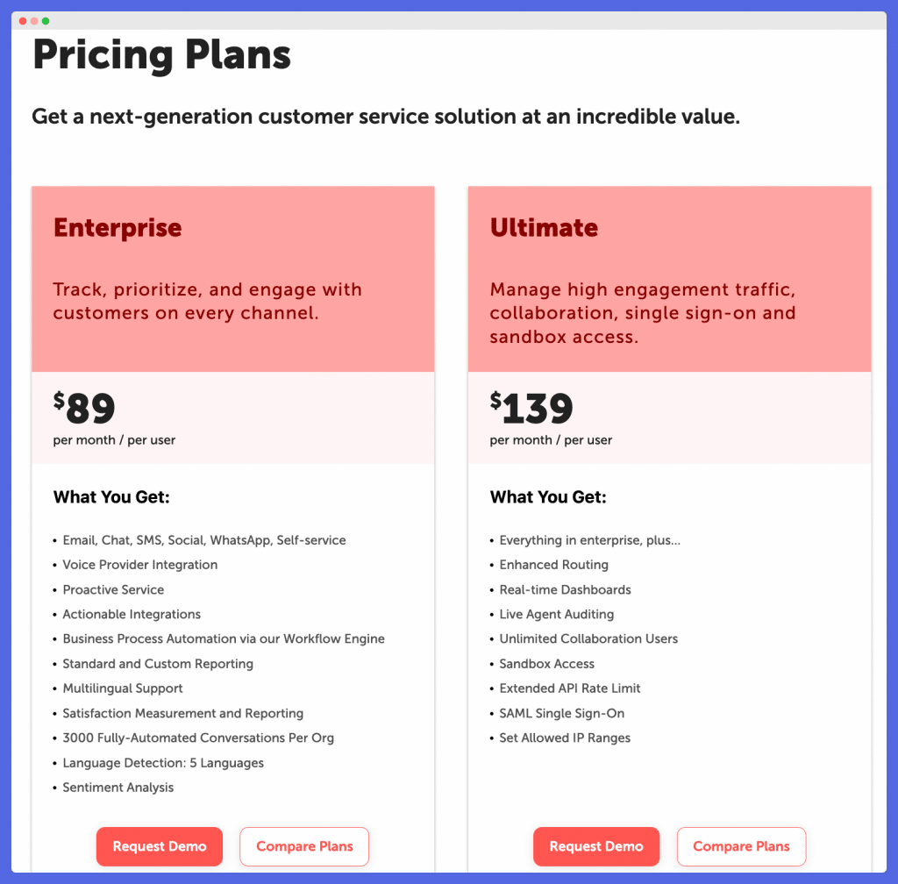
Task: Click the green window maximize dot
Action: (x=46, y=21)
